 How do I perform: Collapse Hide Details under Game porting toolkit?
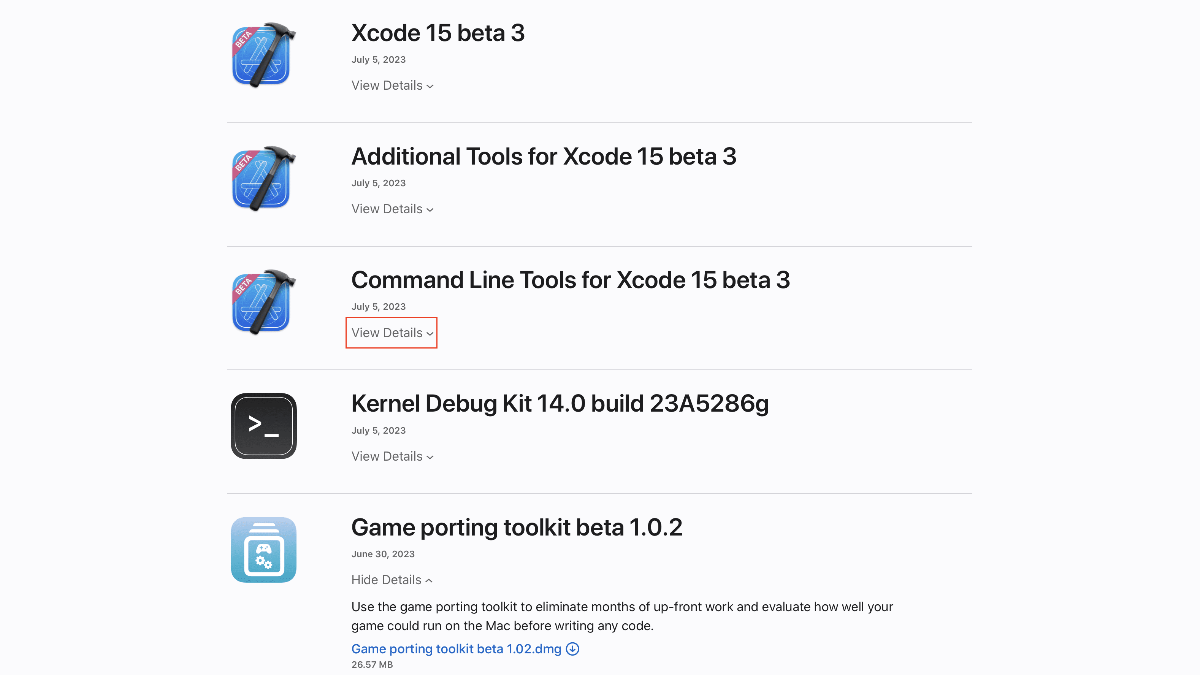pos(392,580)
